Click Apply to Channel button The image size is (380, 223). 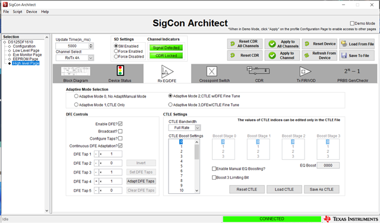pyautogui.click(x=282, y=55)
